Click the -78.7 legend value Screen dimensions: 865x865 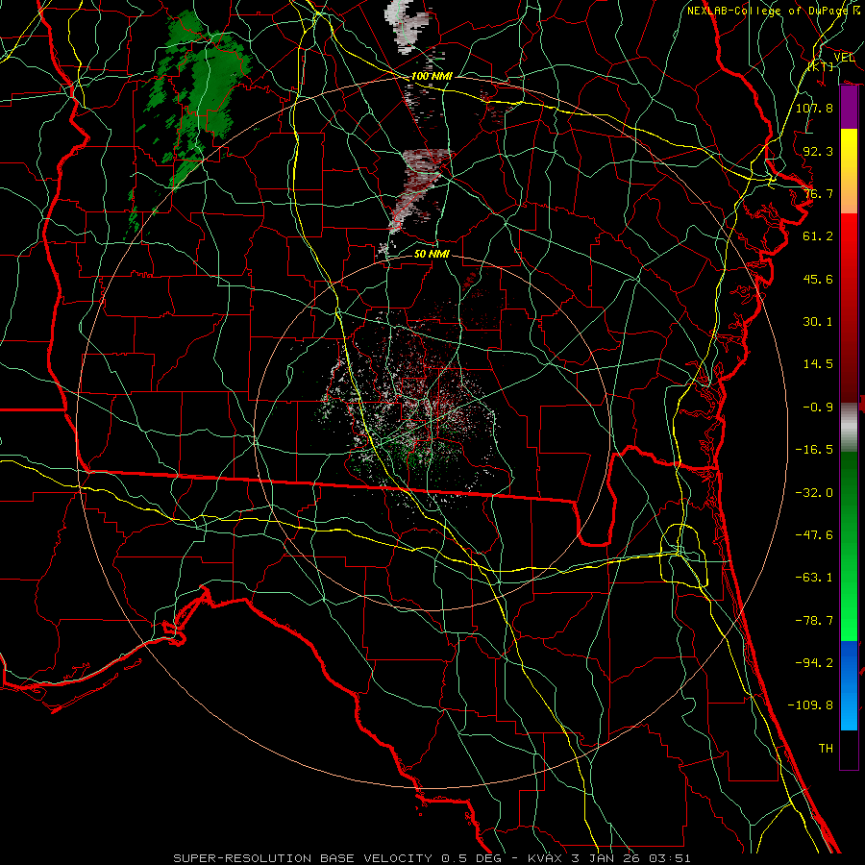814,621
